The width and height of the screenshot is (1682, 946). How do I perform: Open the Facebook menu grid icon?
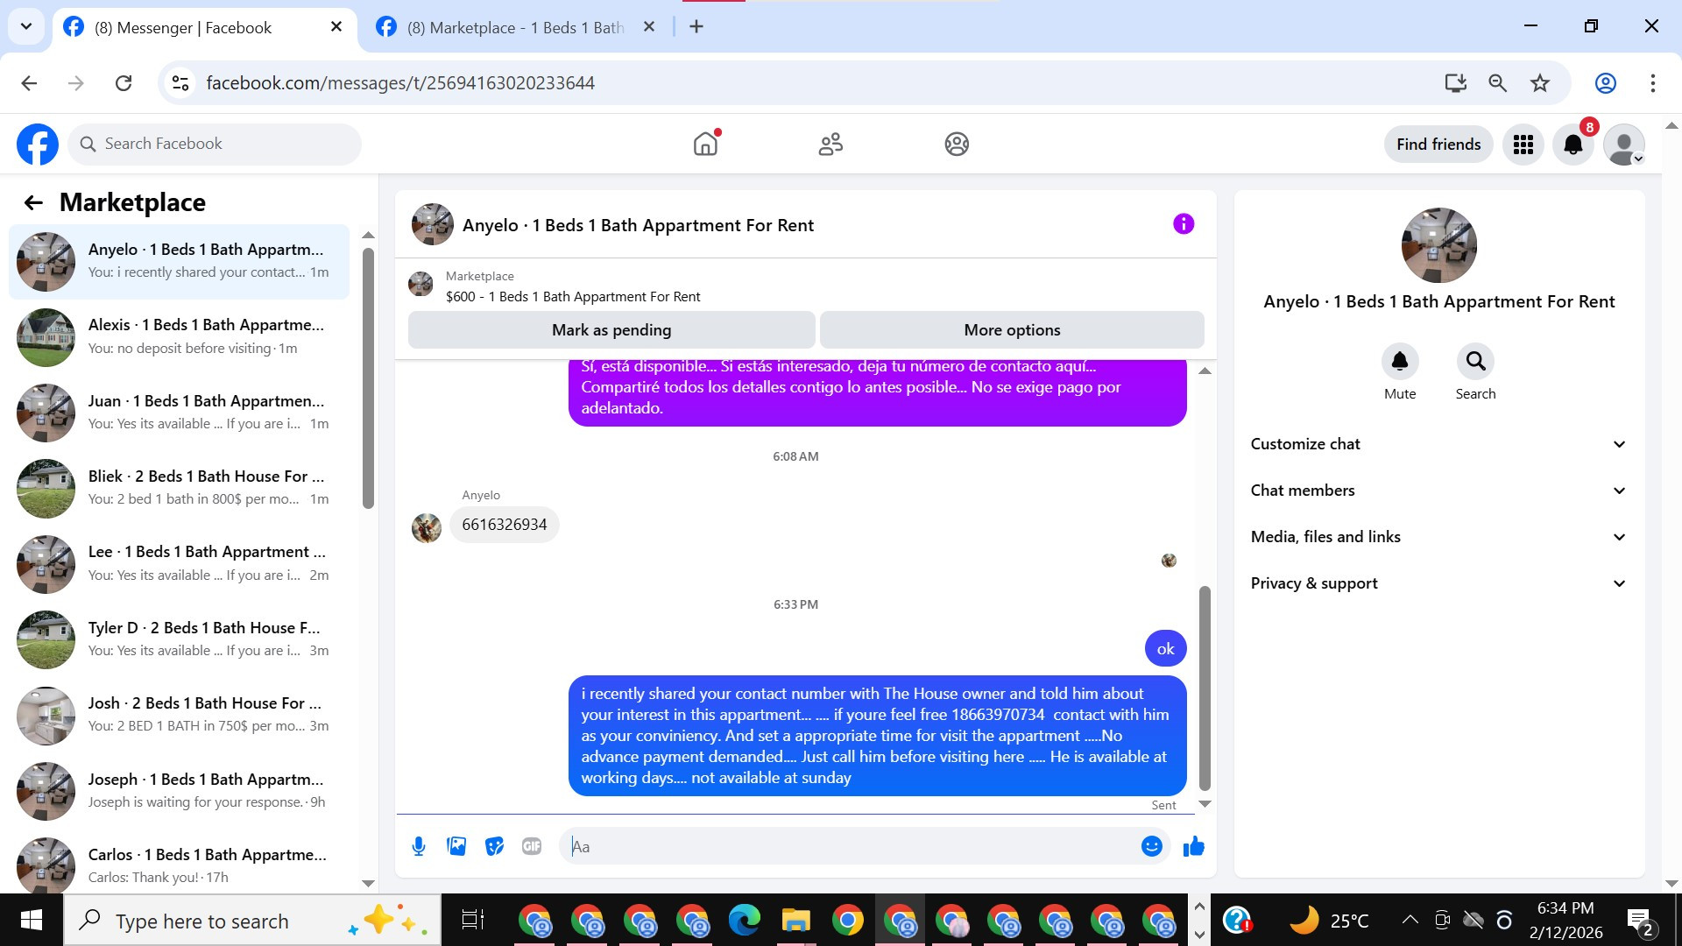[1523, 145]
